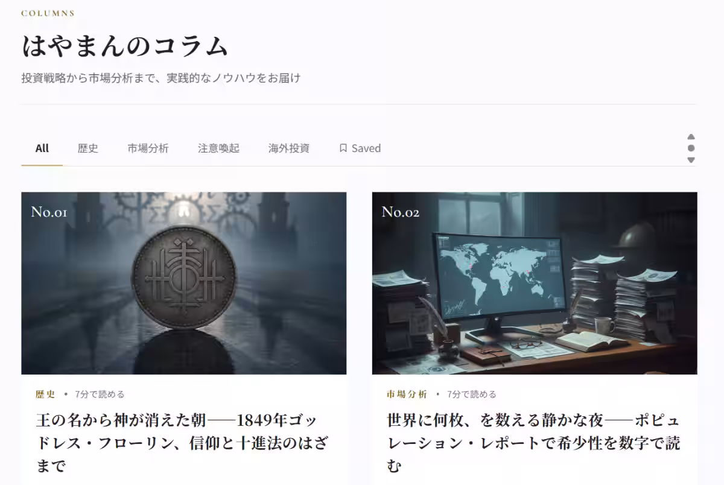
Task: Show the 注意喚起 tab
Action: pyautogui.click(x=218, y=148)
